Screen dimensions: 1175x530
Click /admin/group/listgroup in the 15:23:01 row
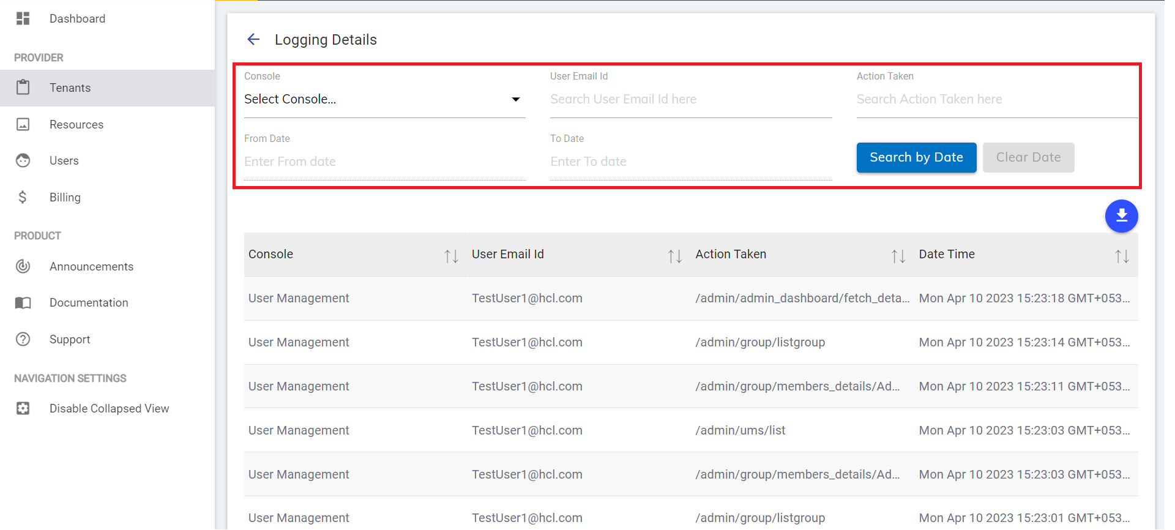click(x=760, y=518)
